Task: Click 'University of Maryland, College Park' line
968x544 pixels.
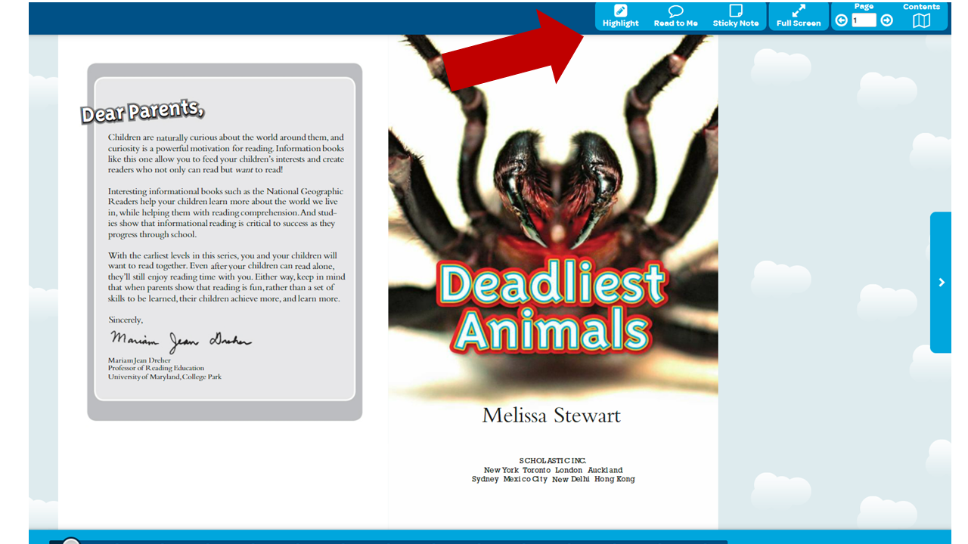Action: (x=165, y=377)
